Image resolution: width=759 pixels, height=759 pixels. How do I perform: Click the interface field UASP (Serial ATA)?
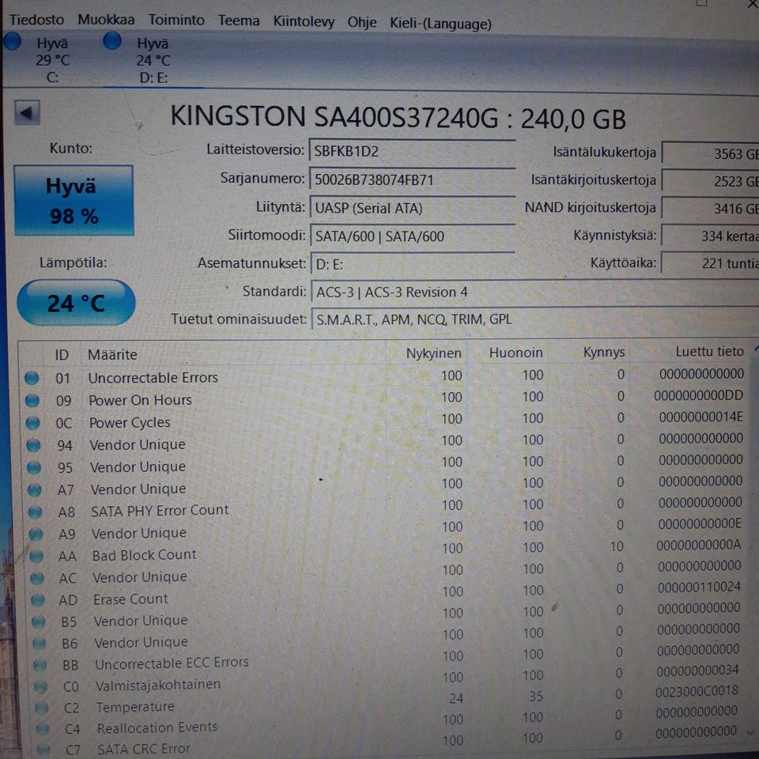click(x=412, y=208)
